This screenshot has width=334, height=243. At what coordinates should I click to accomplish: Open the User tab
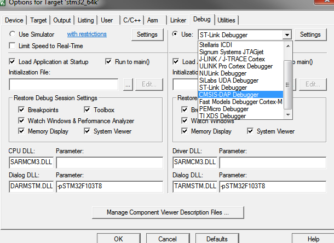(x=107, y=20)
